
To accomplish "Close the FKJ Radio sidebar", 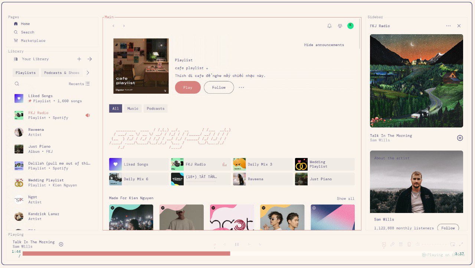I will (x=459, y=26).
